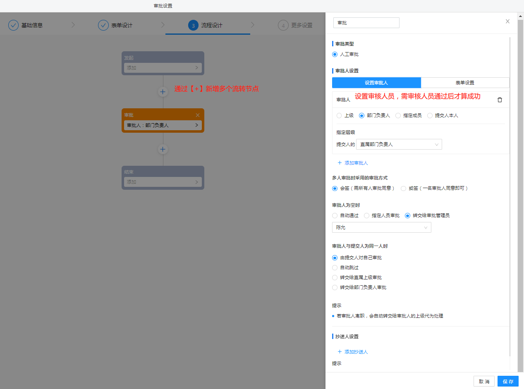The height and width of the screenshot is (389, 524).
Task: Switch to the 表单设置 tab
Action: coord(465,83)
